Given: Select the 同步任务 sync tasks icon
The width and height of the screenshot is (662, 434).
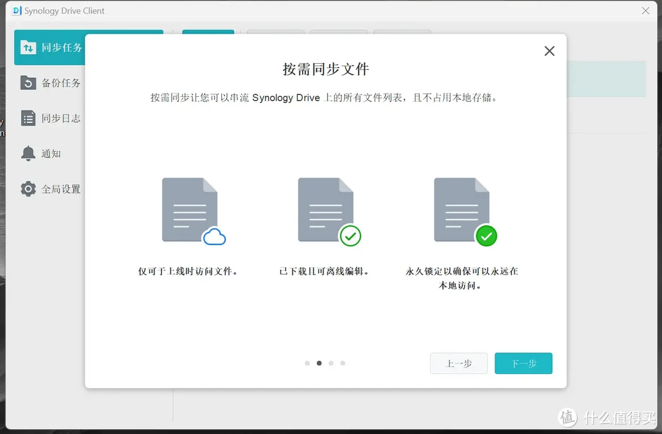Looking at the screenshot, I should pos(28,47).
